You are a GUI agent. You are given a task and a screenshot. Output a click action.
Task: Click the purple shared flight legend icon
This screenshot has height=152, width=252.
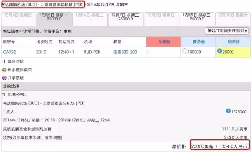4,78
